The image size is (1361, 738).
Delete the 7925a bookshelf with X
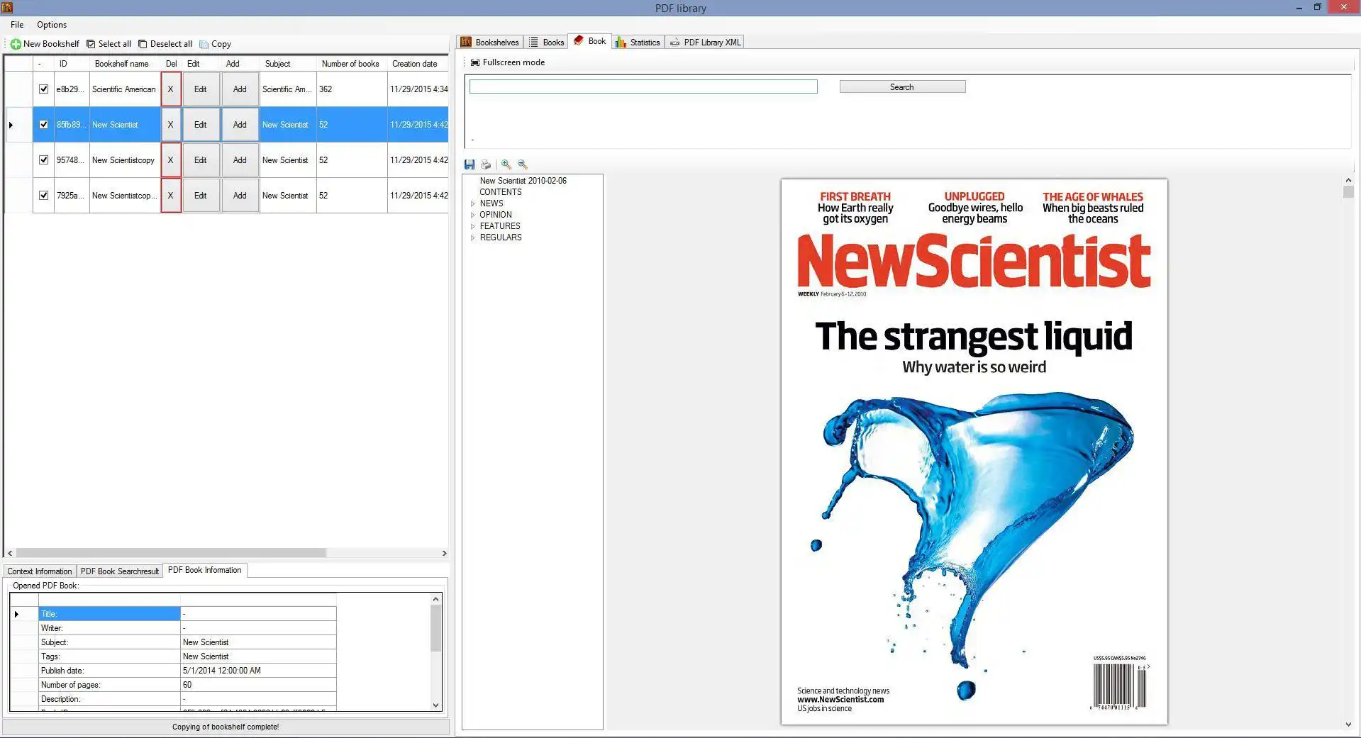[170, 196]
